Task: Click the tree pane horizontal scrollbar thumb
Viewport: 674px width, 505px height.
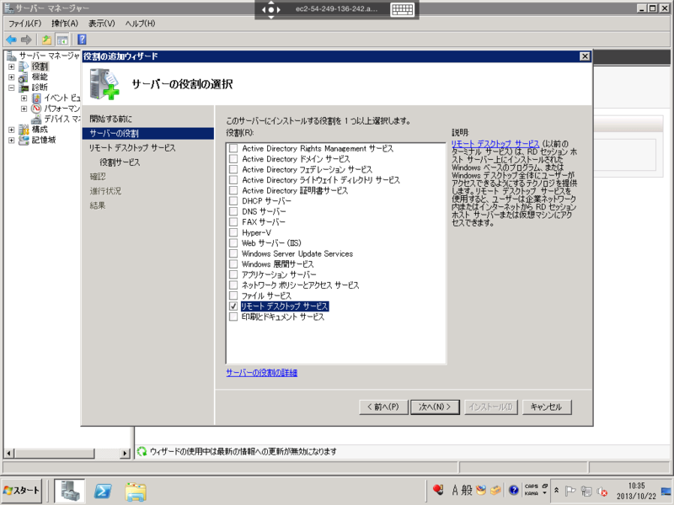Action: click(55, 453)
